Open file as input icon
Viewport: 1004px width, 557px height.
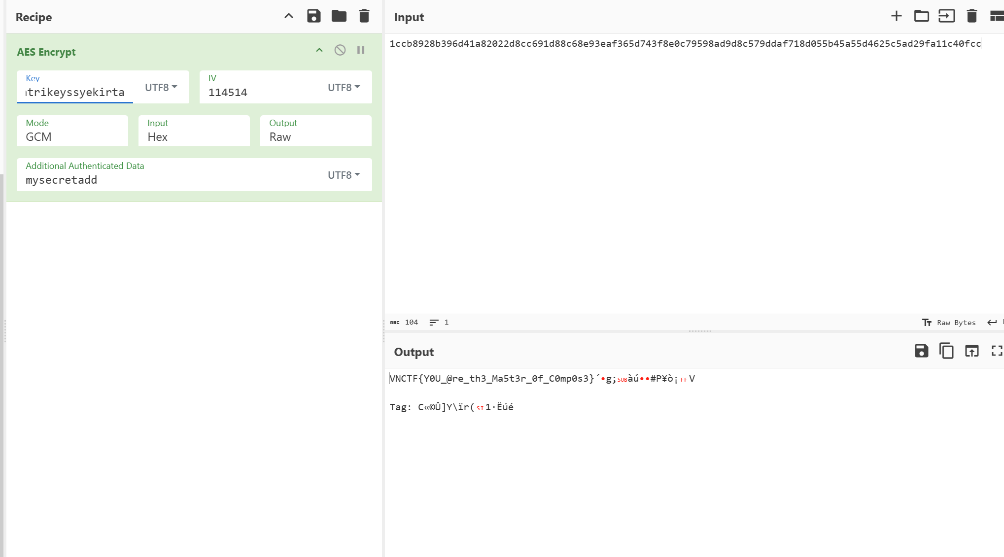(x=946, y=16)
